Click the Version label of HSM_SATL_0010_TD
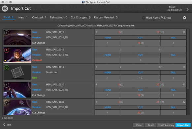Screen dimensions: 192x129 (36, 37)
